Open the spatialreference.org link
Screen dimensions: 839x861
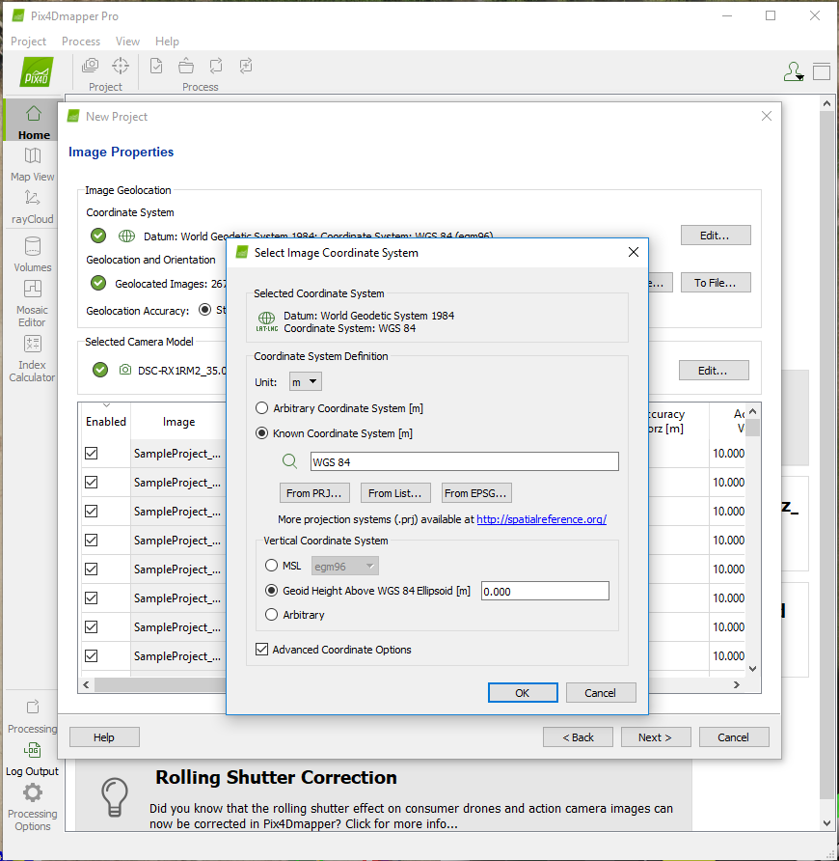(541, 519)
